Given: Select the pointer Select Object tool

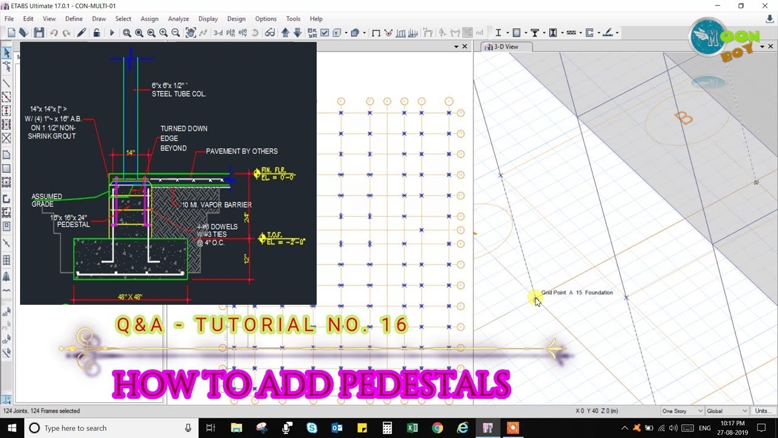Looking at the screenshot, I should coord(7,52).
